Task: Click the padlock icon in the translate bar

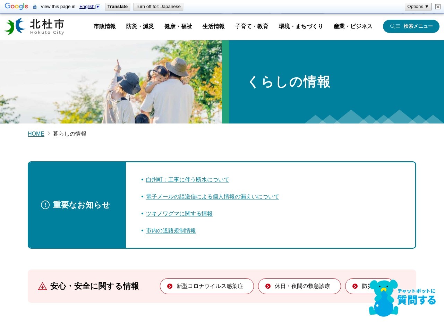Action: pyautogui.click(x=34, y=6)
